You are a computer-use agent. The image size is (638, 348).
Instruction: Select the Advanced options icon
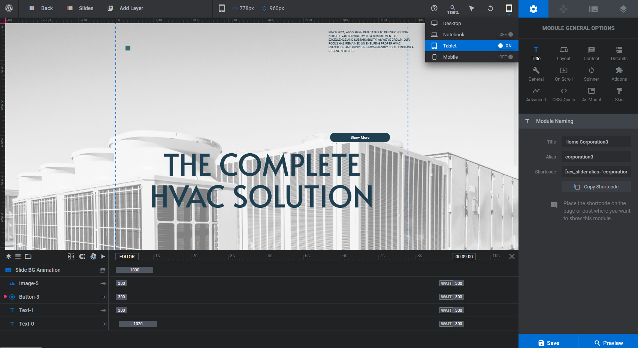tap(536, 95)
